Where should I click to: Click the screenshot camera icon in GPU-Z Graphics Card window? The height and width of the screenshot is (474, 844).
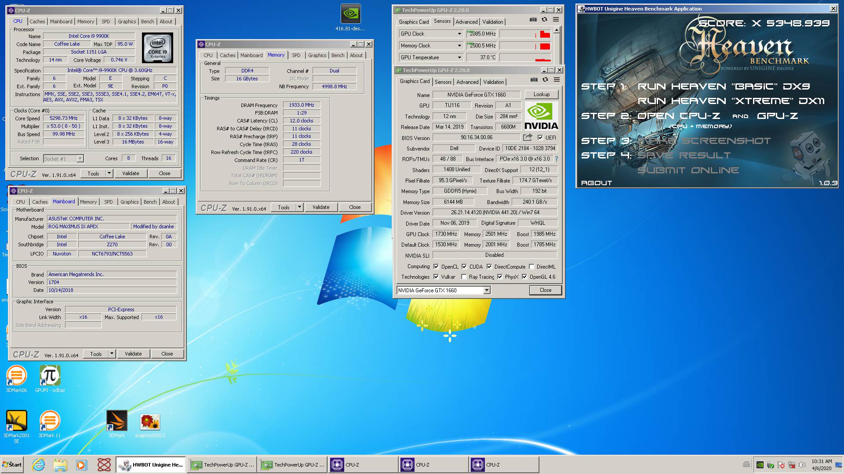(534, 80)
